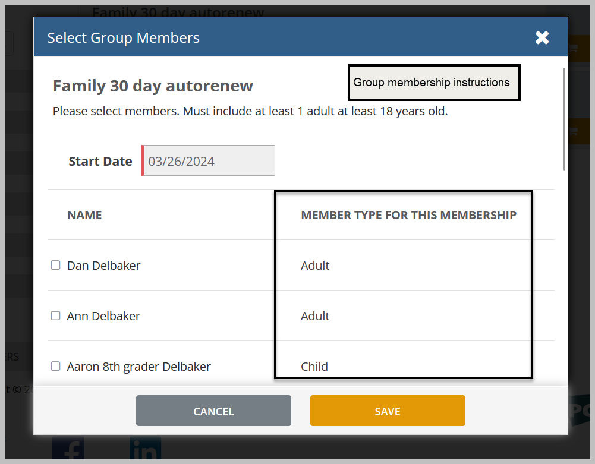Click the NAME column header
595x464 pixels.
(84, 215)
